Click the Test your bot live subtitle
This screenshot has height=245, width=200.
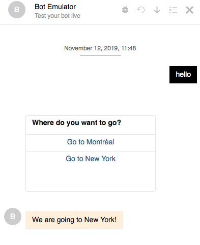click(x=58, y=16)
